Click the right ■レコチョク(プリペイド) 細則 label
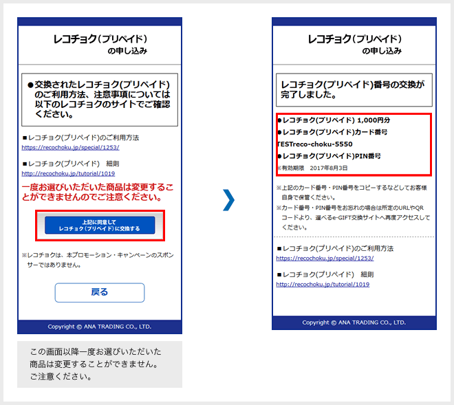Screen dimensions: 454x405 [x=325, y=274]
